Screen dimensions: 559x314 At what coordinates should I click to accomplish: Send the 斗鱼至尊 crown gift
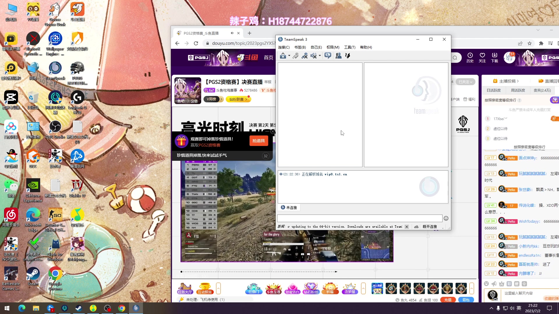273,288
